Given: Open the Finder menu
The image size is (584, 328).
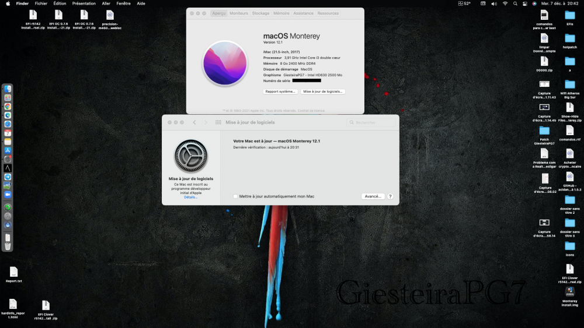Looking at the screenshot, I should pyautogui.click(x=22, y=3).
